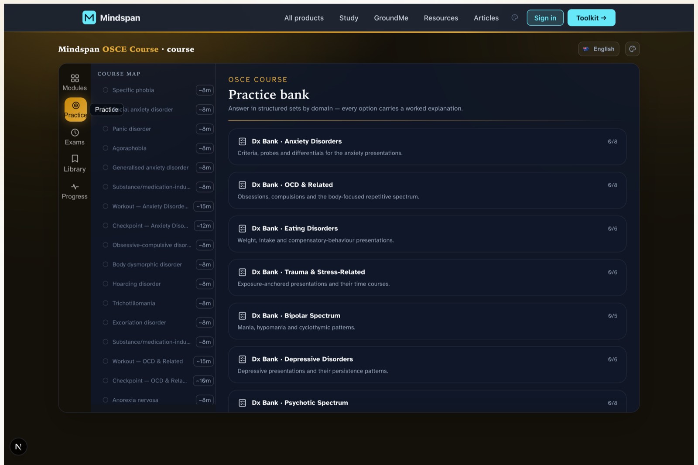The width and height of the screenshot is (698, 465).
Task: Click the COURSE MAP heading
Action: point(119,74)
